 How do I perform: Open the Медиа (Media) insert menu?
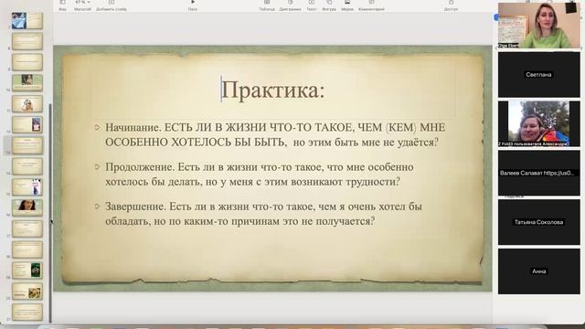click(x=347, y=5)
